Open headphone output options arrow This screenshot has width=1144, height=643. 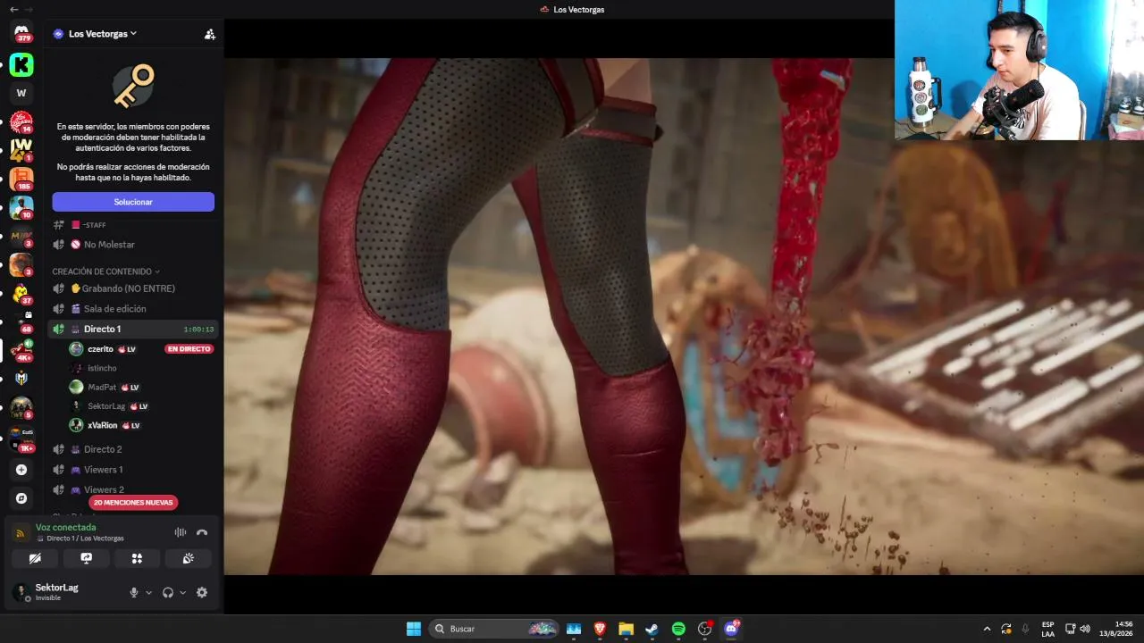(x=183, y=592)
